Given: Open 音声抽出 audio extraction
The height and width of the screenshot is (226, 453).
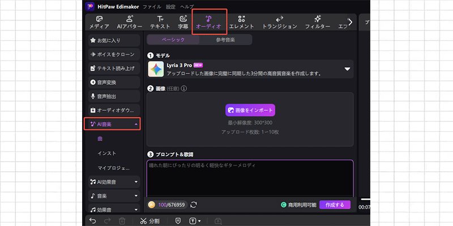Looking at the screenshot, I should (114, 96).
